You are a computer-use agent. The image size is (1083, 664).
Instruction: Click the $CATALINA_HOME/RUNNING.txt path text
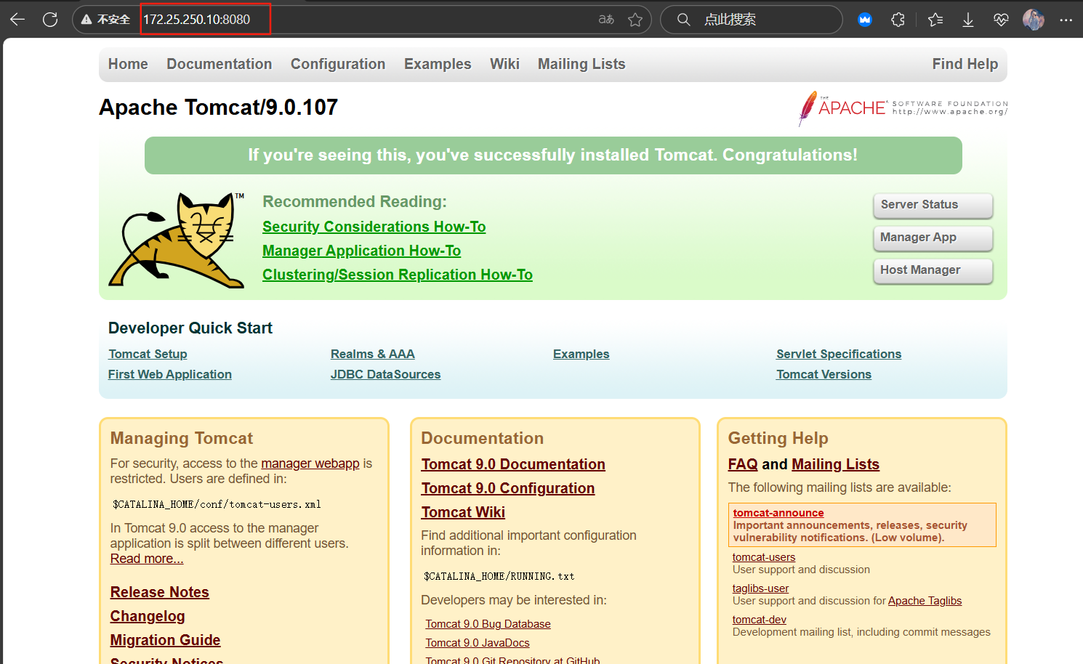pyautogui.click(x=499, y=576)
